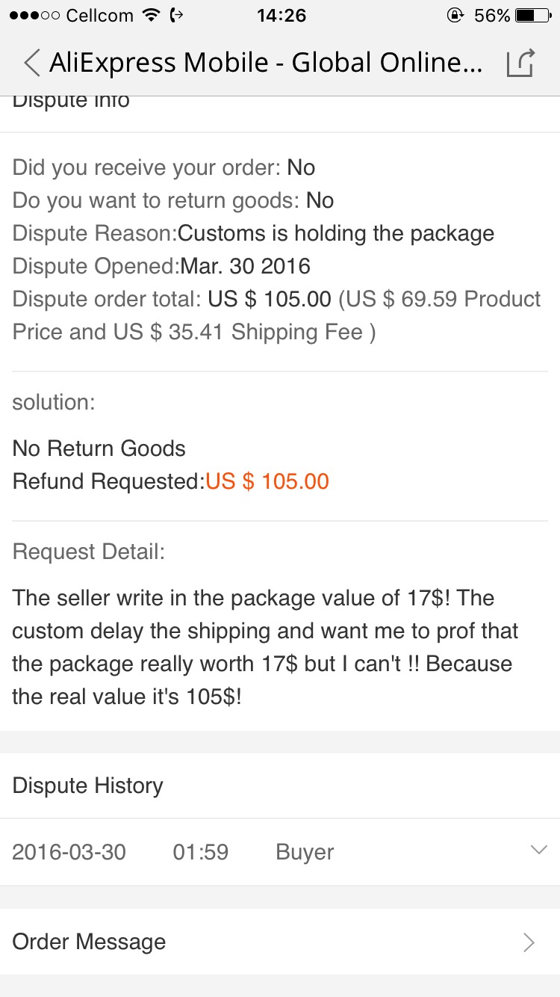Tap the 14:26 clock in status bar
This screenshot has width=560, height=997.
point(281,16)
